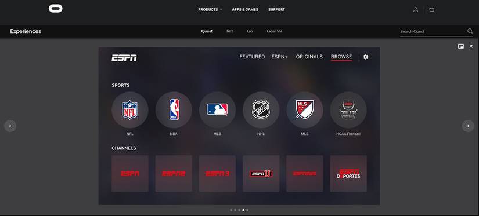Click the Experiences heading link

(x=26, y=31)
